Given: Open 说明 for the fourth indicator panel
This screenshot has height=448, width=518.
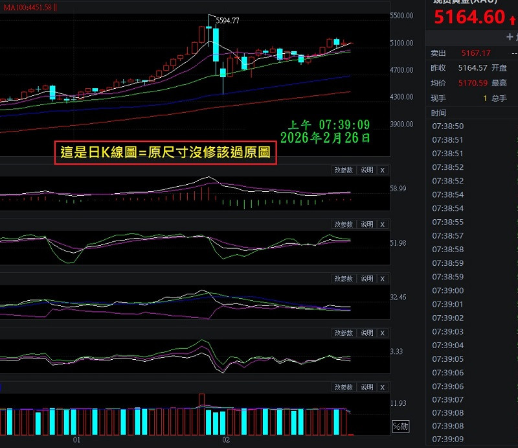Looking at the screenshot, I should coord(367,333).
